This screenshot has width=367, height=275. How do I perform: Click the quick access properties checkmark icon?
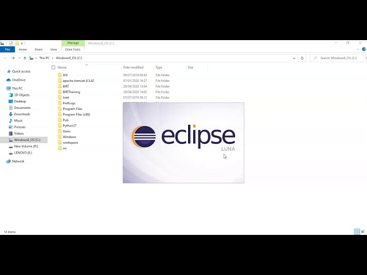(x=11, y=44)
